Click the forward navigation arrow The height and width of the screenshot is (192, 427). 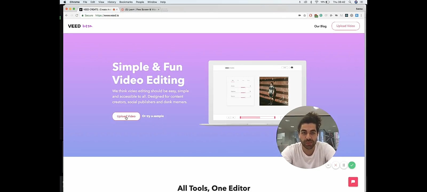(72, 15)
